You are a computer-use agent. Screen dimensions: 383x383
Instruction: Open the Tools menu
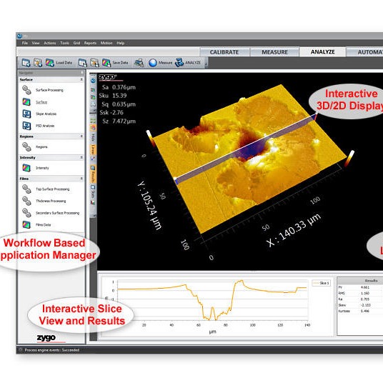click(64, 43)
